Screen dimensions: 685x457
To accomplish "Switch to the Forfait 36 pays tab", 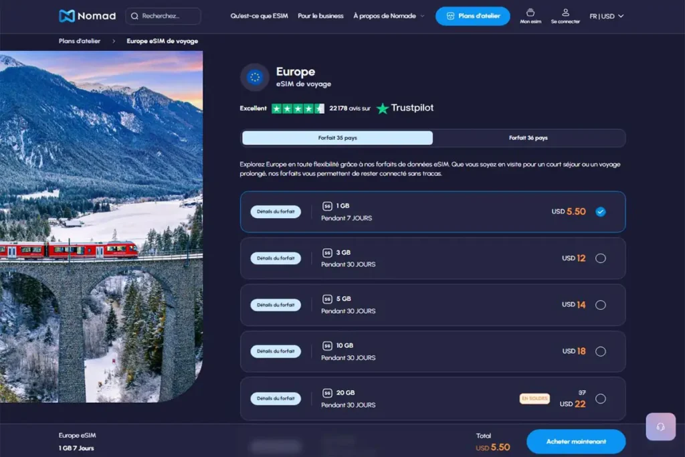I will 527,138.
